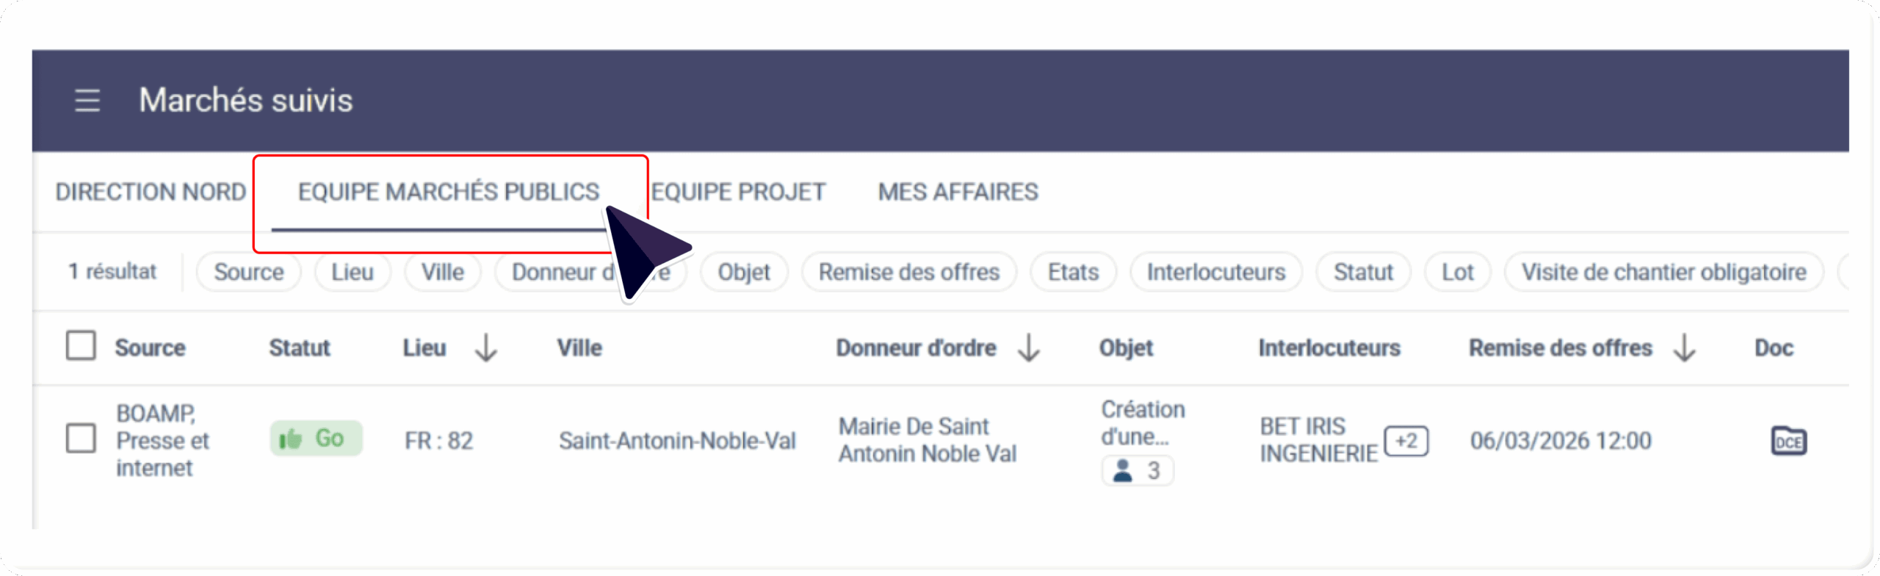The height and width of the screenshot is (576, 1880).
Task: Click the Visite de chantier obligatoire filter
Action: tap(1663, 272)
